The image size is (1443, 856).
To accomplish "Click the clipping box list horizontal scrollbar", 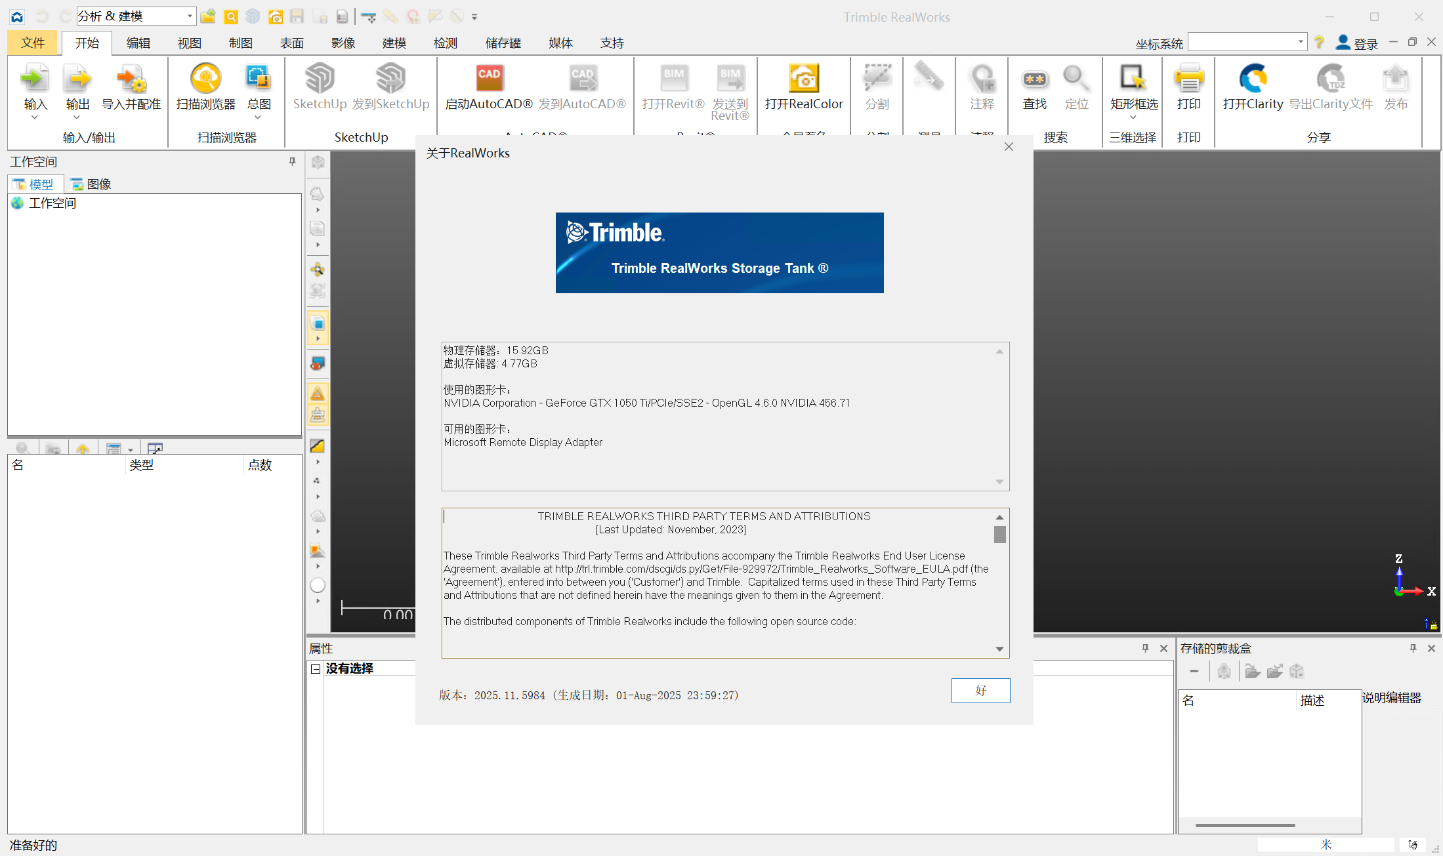I will 1245,825.
